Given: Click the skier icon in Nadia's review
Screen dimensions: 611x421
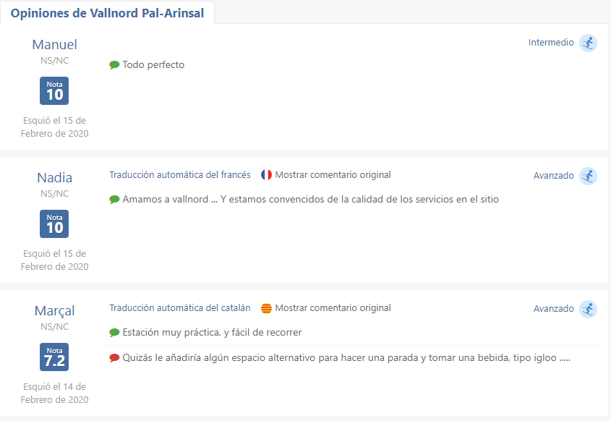Looking at the screenshot, I should pos(588,177).
